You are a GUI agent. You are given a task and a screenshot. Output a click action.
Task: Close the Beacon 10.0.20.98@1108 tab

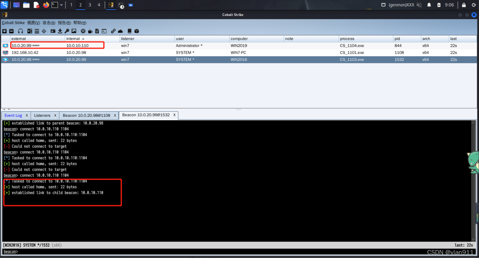point(115,115)
